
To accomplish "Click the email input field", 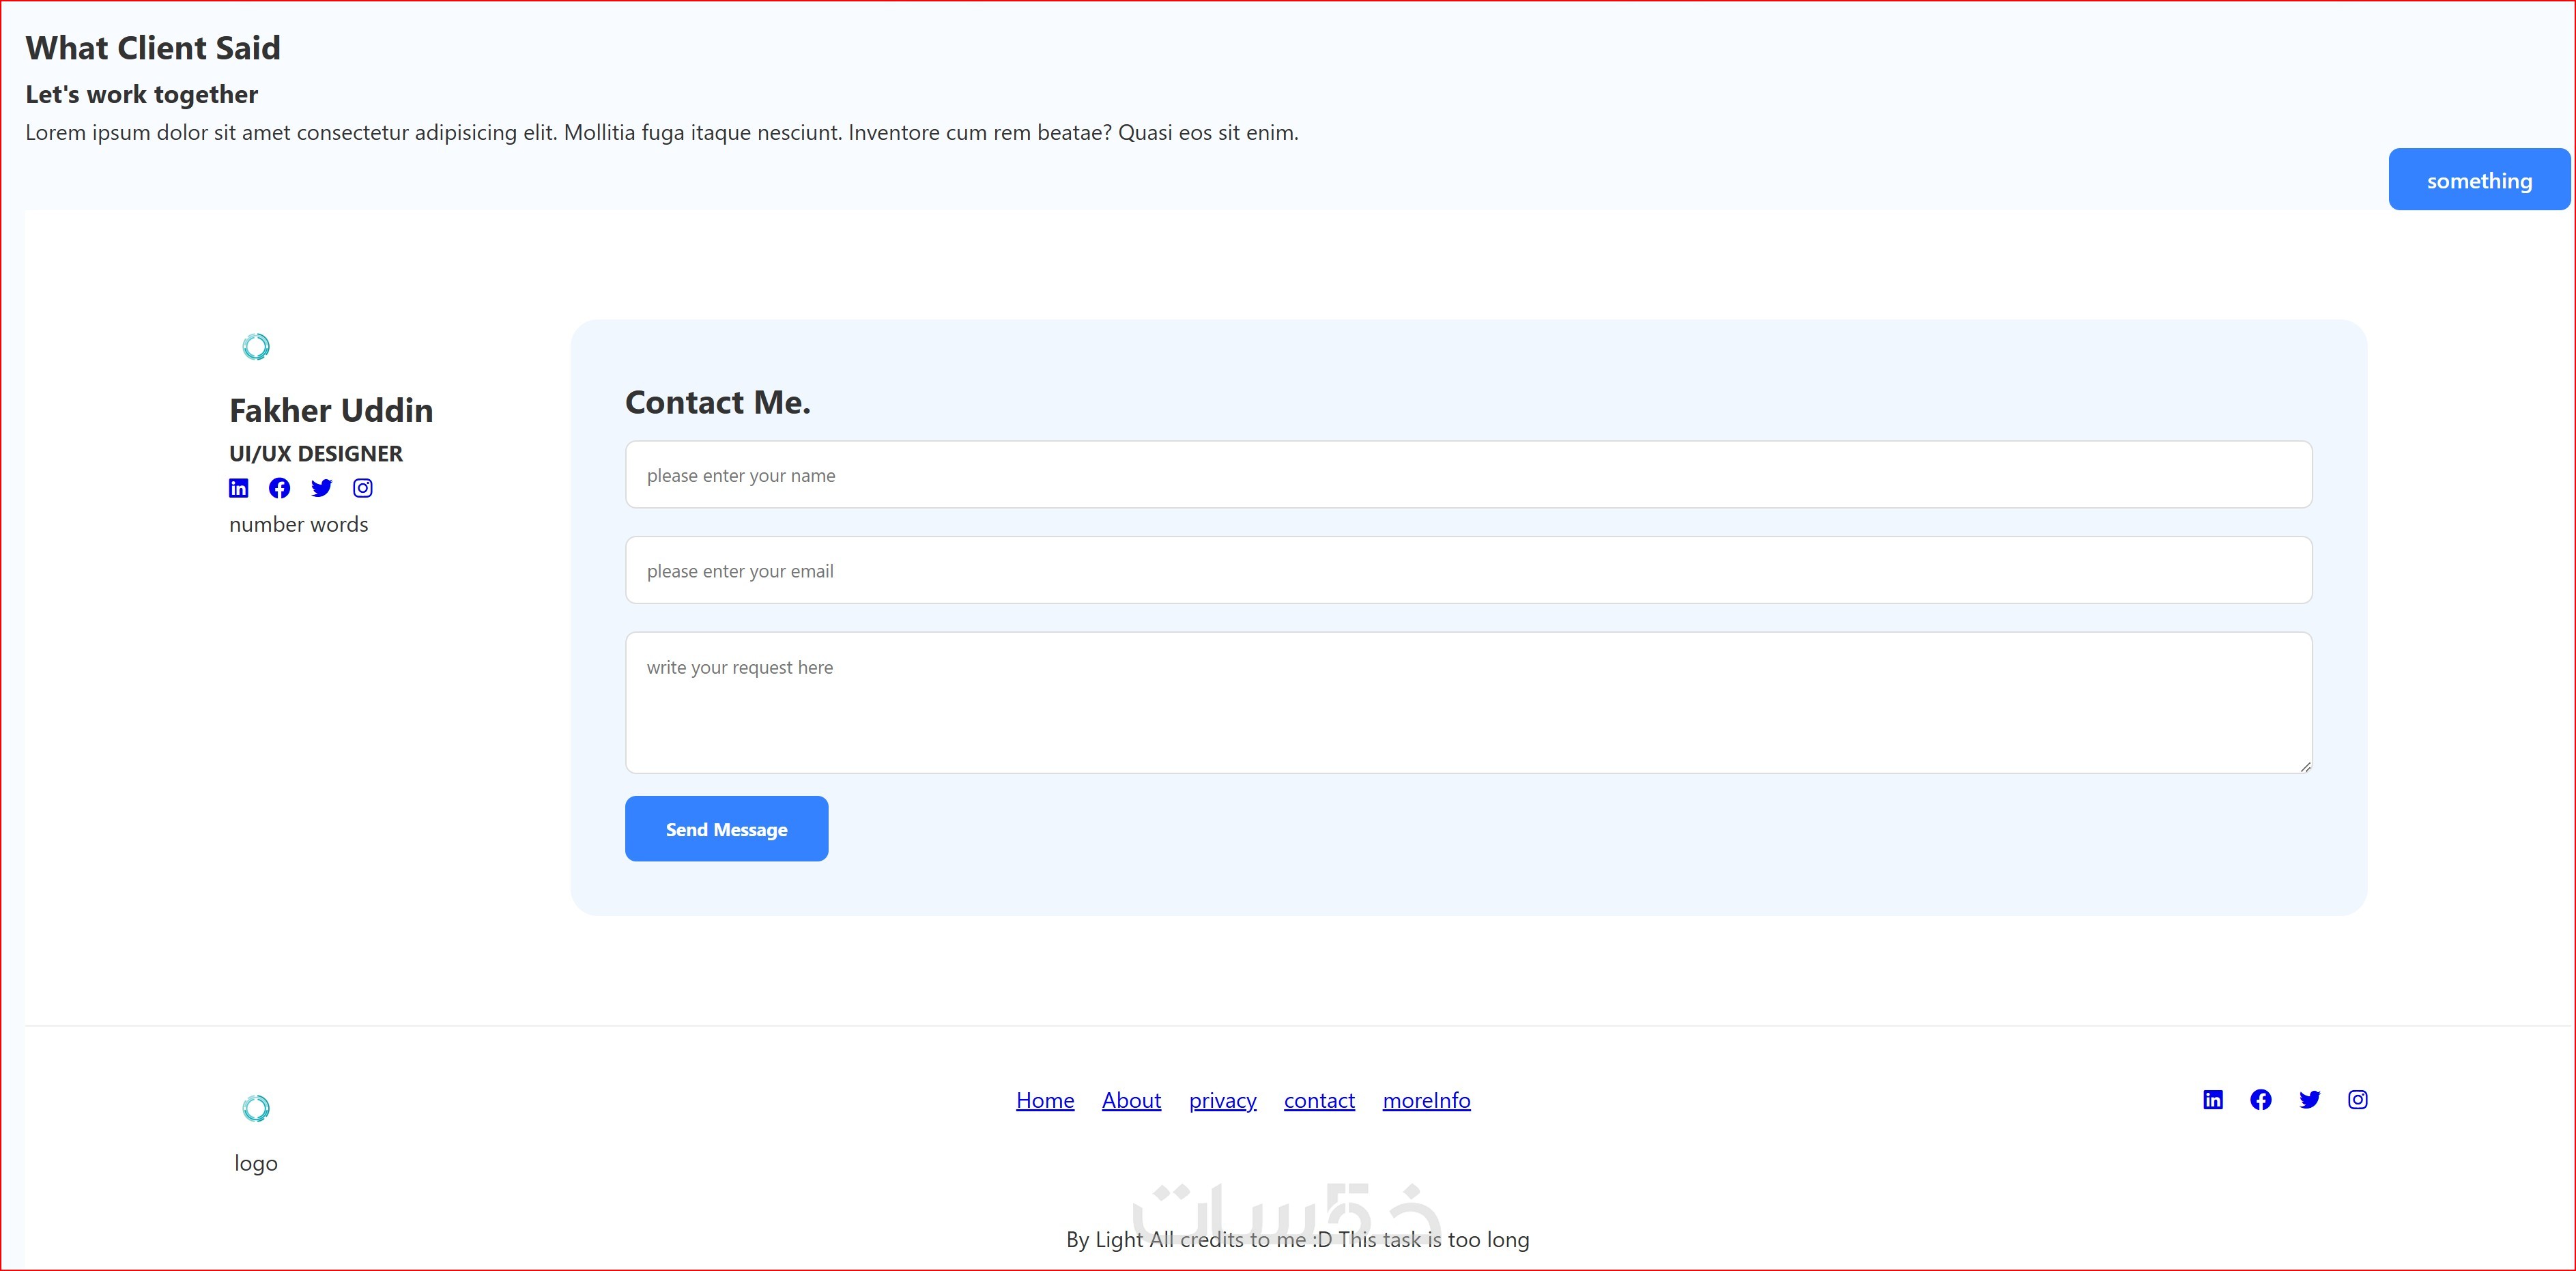I will 1468,570.
